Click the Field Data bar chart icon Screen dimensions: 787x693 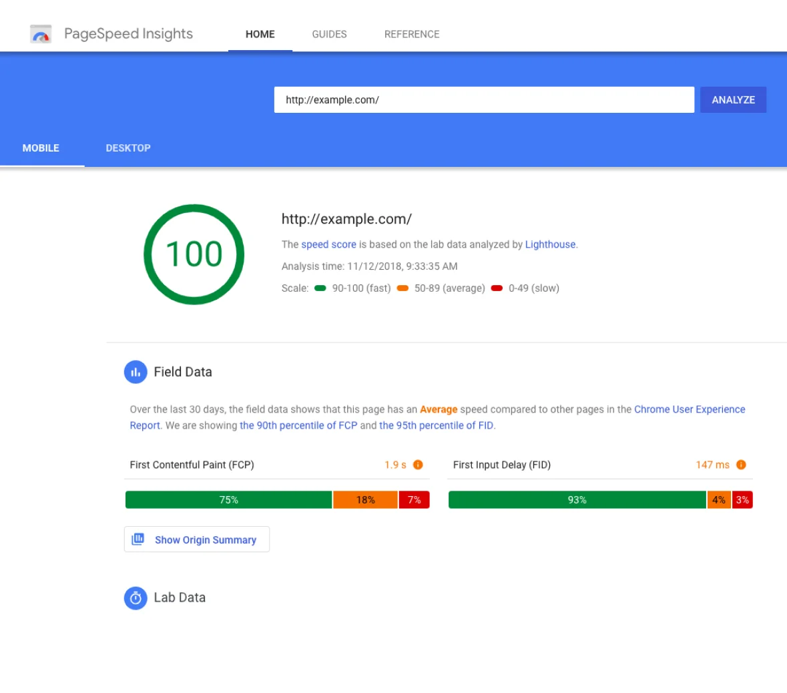click(136, 372)
